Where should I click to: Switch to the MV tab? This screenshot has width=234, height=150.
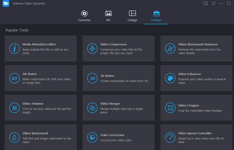click(108, 16)
